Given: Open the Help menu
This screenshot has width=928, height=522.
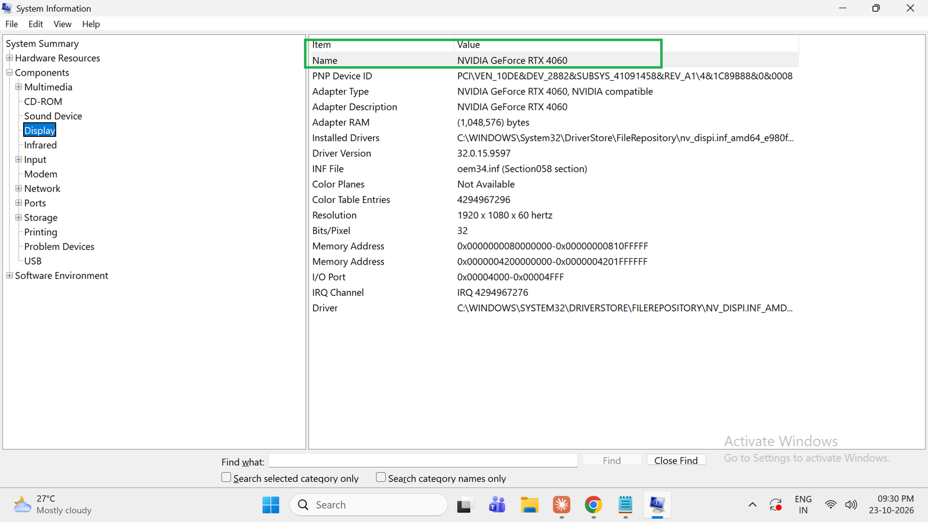Looking at the screenshot, I should (x=91, y=24).
